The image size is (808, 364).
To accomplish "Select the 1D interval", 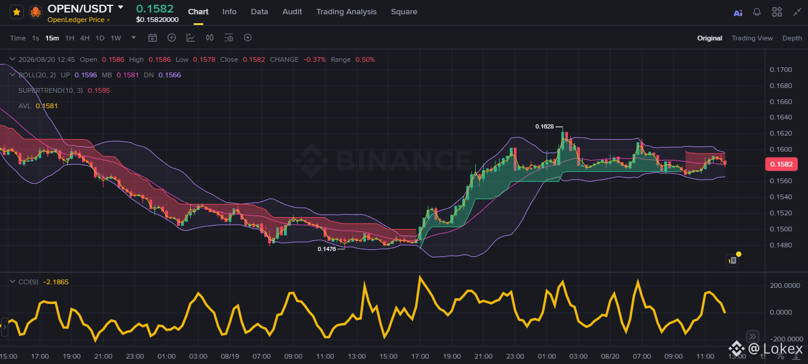I will 100,38.
